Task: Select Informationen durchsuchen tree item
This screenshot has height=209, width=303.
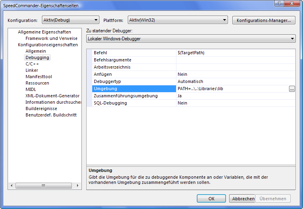Action: coord(53,102)
